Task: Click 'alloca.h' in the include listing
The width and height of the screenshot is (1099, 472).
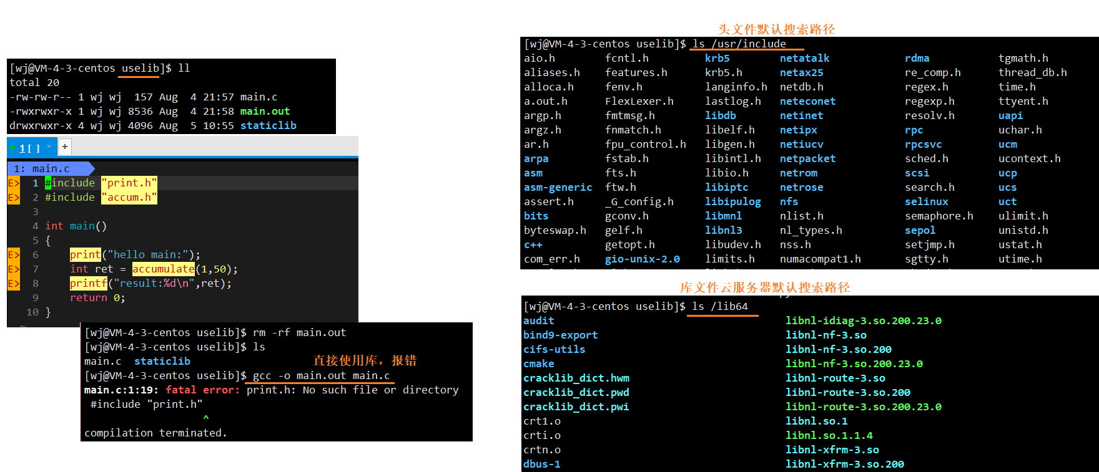Action: [549, 87]
